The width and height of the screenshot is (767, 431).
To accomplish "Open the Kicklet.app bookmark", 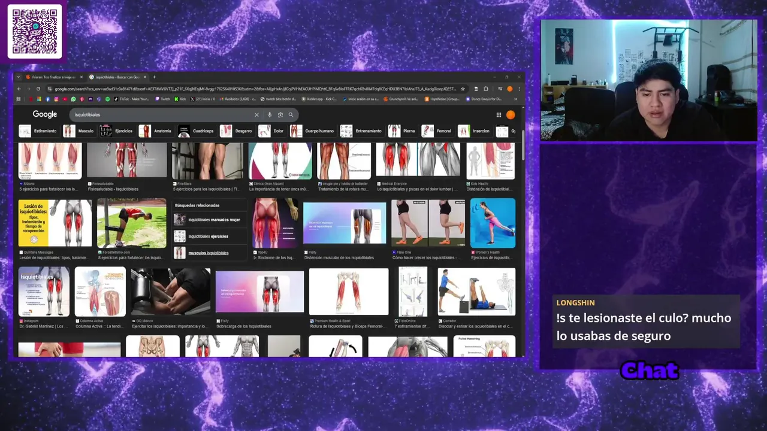I will [x=319, y=99].
